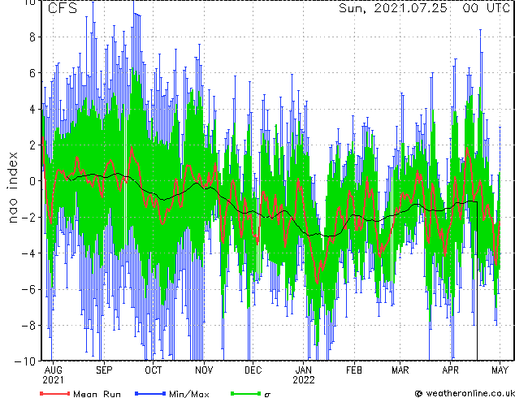The image size is (515, 398).
Task: Click the CFS model label
Action: (63, 8)
